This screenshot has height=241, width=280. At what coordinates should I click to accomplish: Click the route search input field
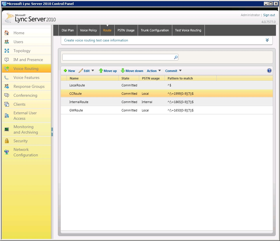click(118, 57)
